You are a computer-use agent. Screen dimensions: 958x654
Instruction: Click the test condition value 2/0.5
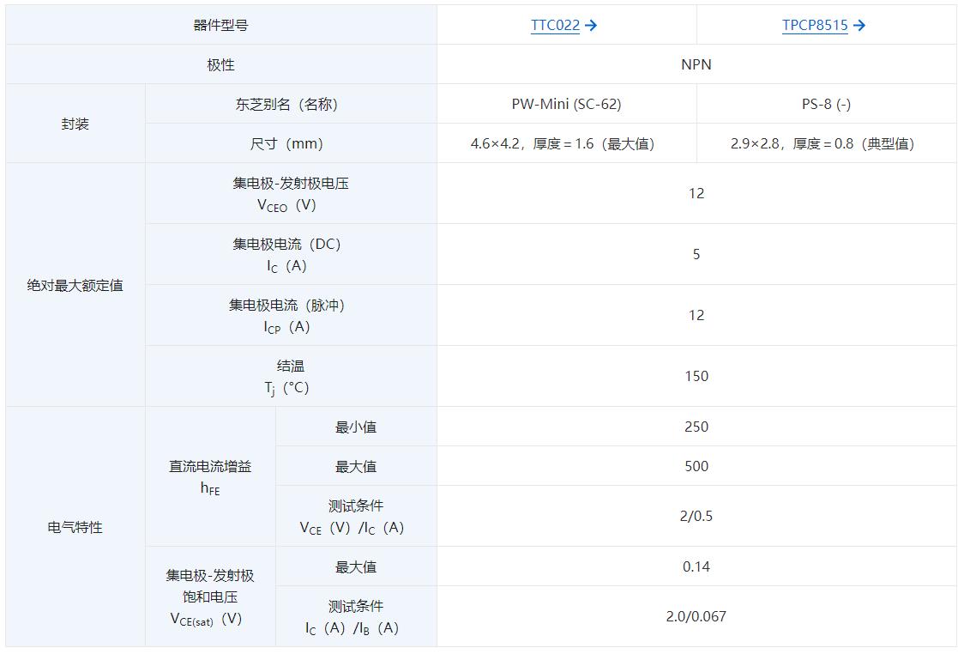click(696, 517)
